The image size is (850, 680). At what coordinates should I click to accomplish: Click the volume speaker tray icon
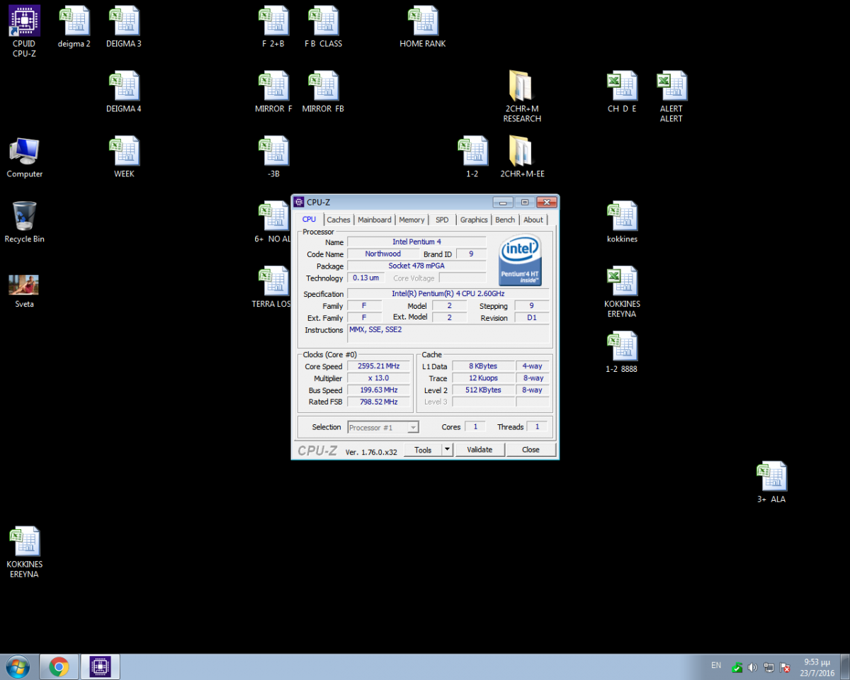click(752, 667)
